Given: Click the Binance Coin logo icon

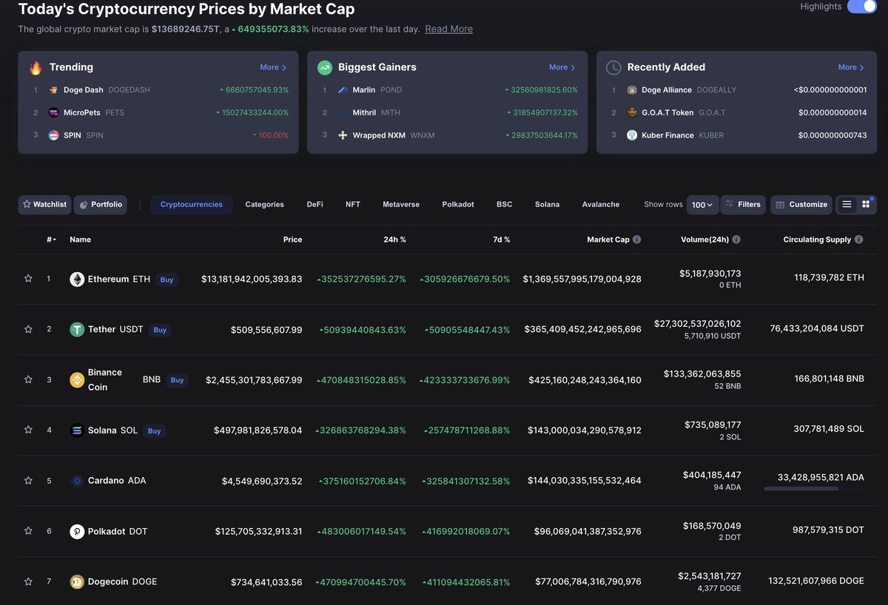Looking at the screenshot, I should click(x=77, y=379).
